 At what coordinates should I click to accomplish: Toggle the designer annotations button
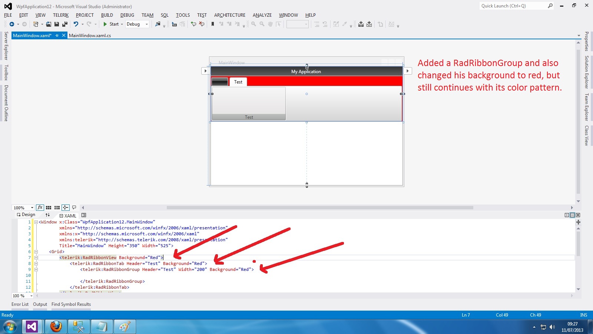point(74,207)
